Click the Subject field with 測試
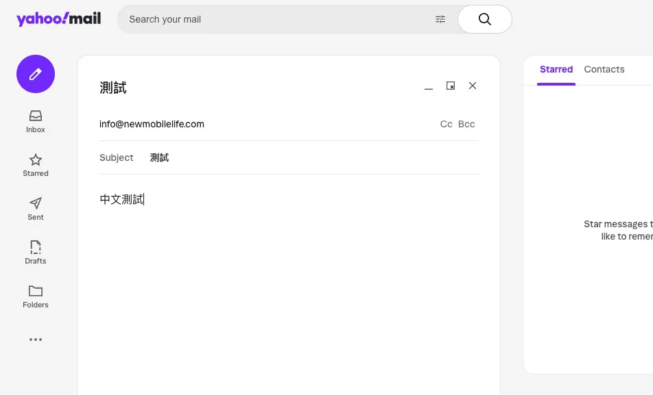 (313, 157)
